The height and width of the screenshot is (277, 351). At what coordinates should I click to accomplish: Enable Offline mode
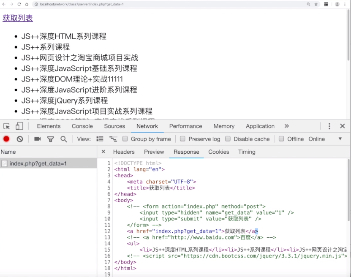pos(281,139)
